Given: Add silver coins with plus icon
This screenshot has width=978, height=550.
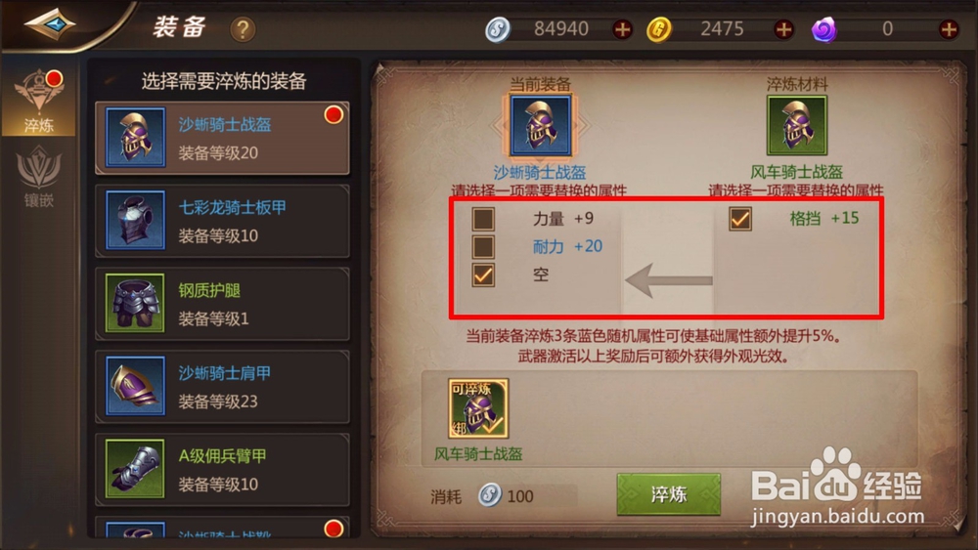Looking at the screenshot, I should 622,29.
